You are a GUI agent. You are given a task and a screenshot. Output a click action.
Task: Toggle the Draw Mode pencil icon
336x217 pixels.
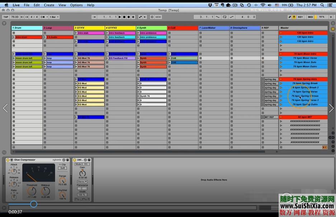(x=289, y=17)
